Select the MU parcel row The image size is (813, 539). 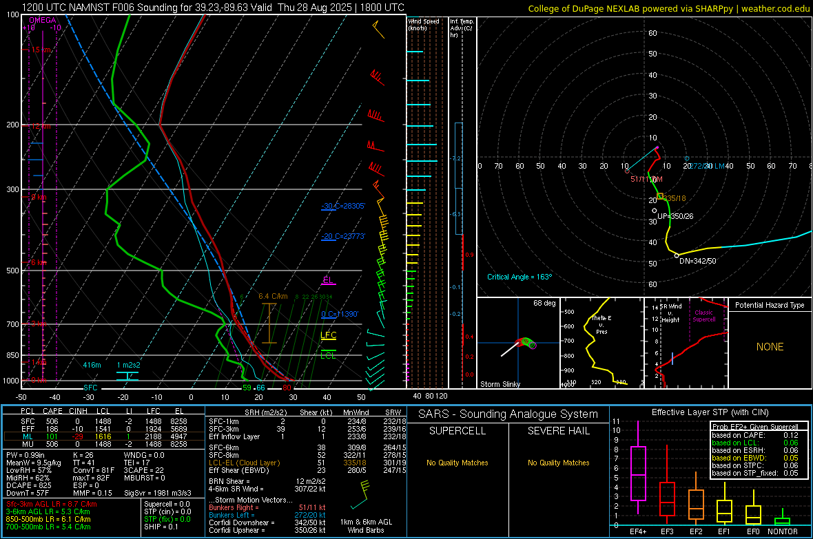coord(104,444)
